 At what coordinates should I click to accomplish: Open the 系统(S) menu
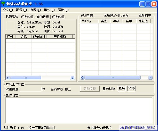[x=7, y=10]
